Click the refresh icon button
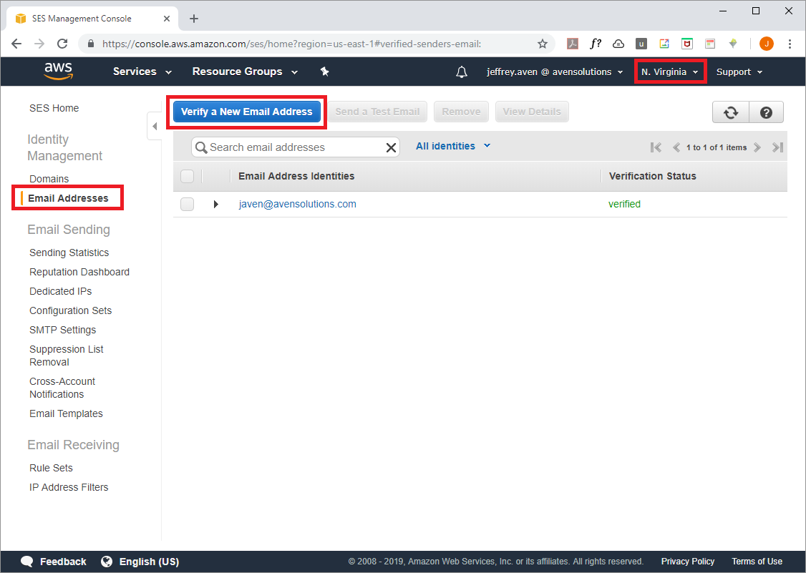Image resolution: width=806 pixels, height=573 pixels. 730,112
